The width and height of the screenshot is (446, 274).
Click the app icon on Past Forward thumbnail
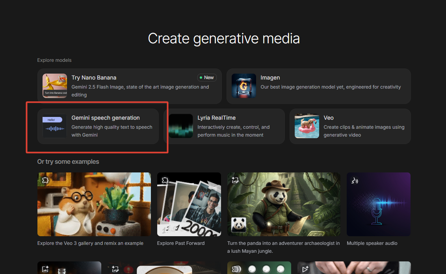(165, 180)
